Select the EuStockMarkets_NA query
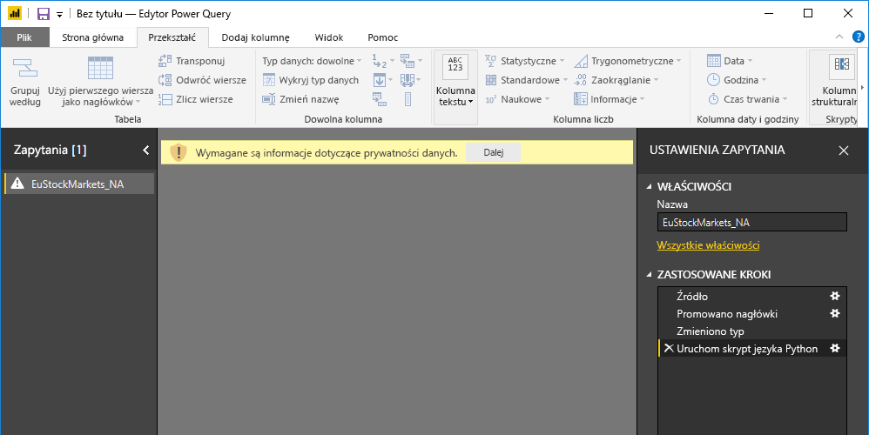 click(x=78, y=184)
